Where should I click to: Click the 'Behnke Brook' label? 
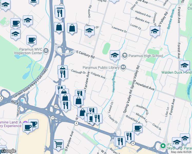point(171,19)
